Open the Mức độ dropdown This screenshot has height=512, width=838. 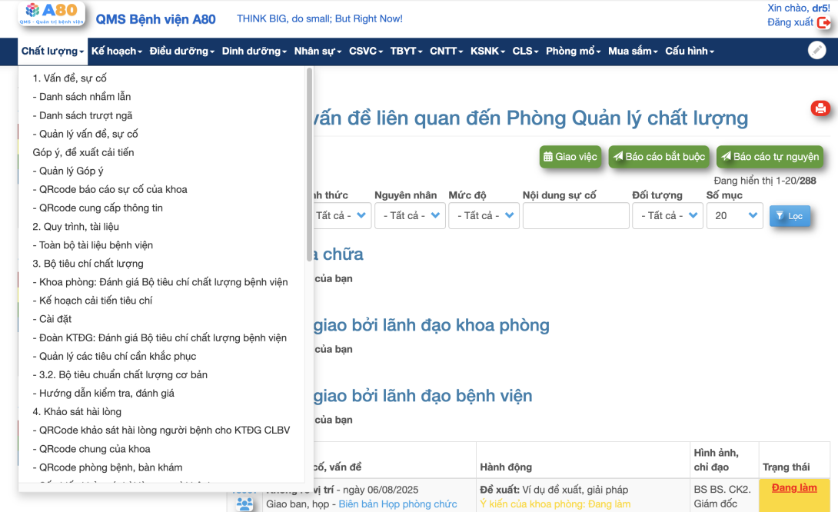click(x=484, y=216)
